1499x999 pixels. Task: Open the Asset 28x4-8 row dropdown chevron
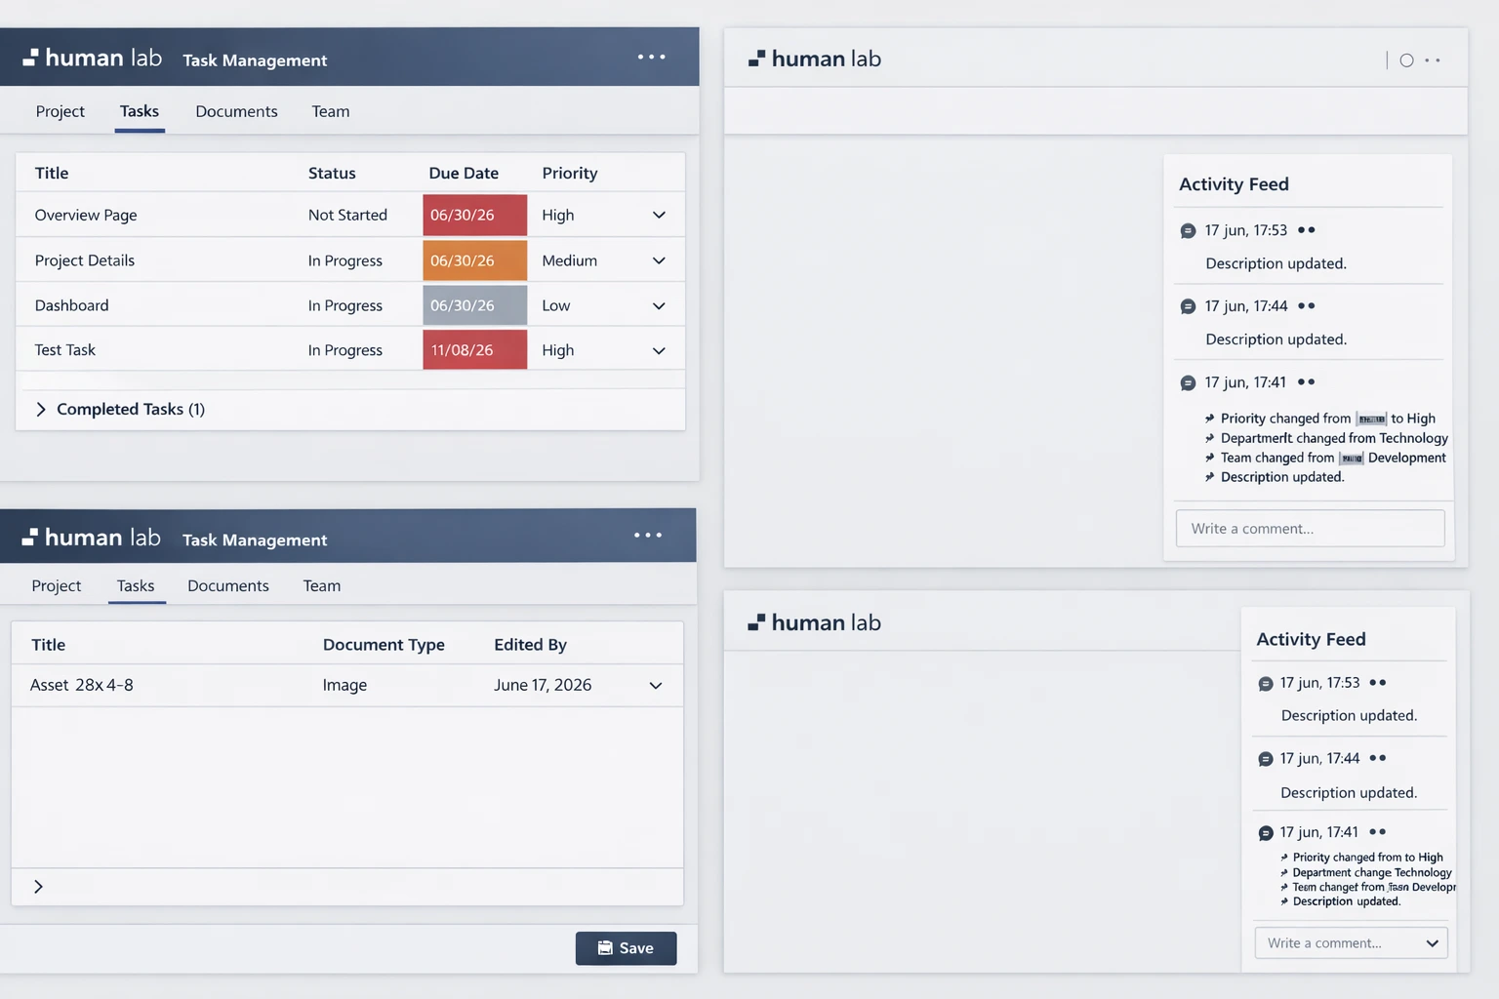tap(656, 686)
